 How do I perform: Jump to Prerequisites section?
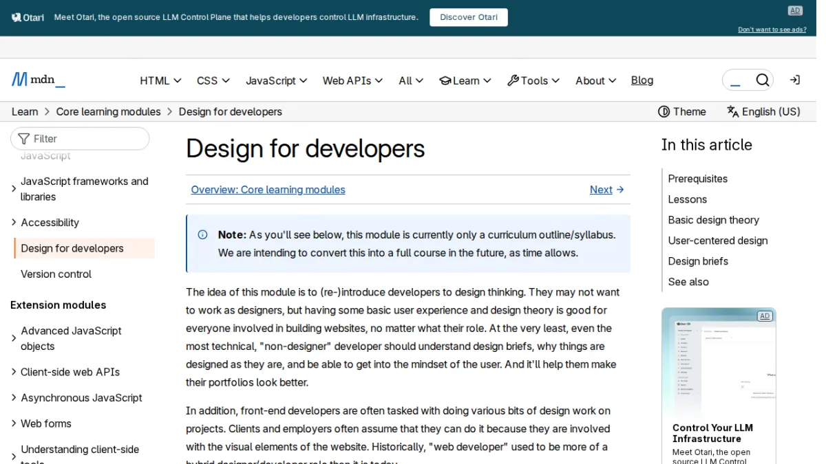point(697,179)
